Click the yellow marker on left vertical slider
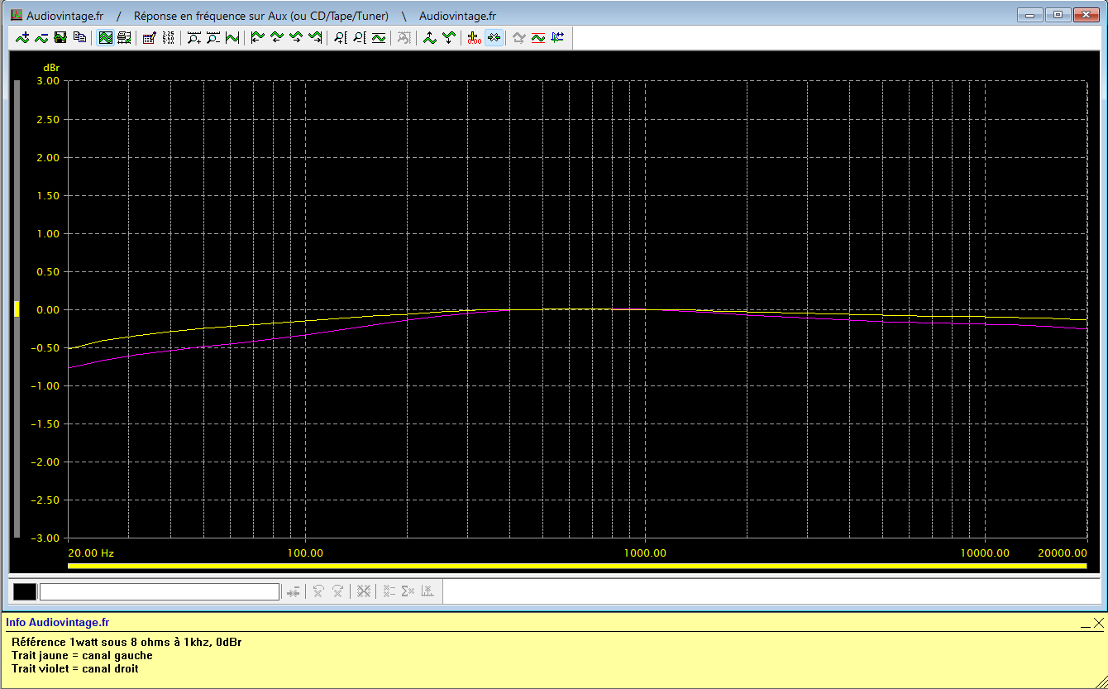 click(x=16, y=309)
